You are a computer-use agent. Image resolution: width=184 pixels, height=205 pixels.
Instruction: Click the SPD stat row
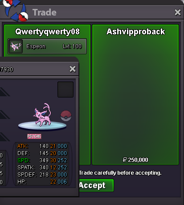point(42,160)
